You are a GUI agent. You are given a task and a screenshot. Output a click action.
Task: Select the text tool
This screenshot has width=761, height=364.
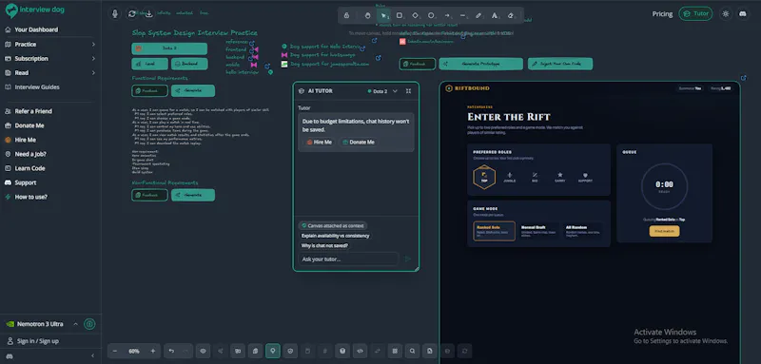pos(495,15)
